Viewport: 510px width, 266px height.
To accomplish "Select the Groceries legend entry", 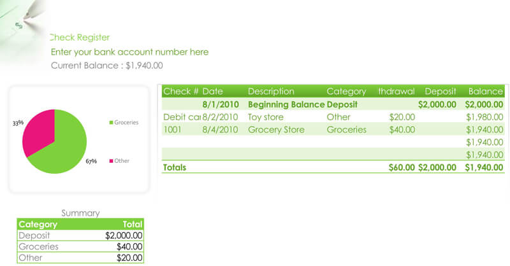I will click(x=124, y=122).
